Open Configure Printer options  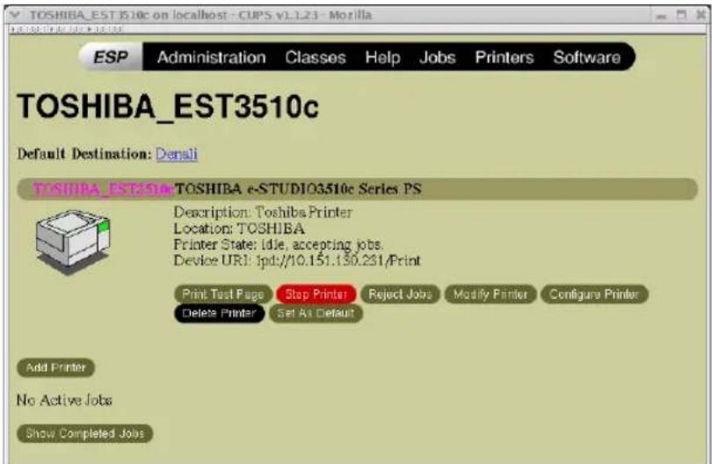[x=594, y=294]
